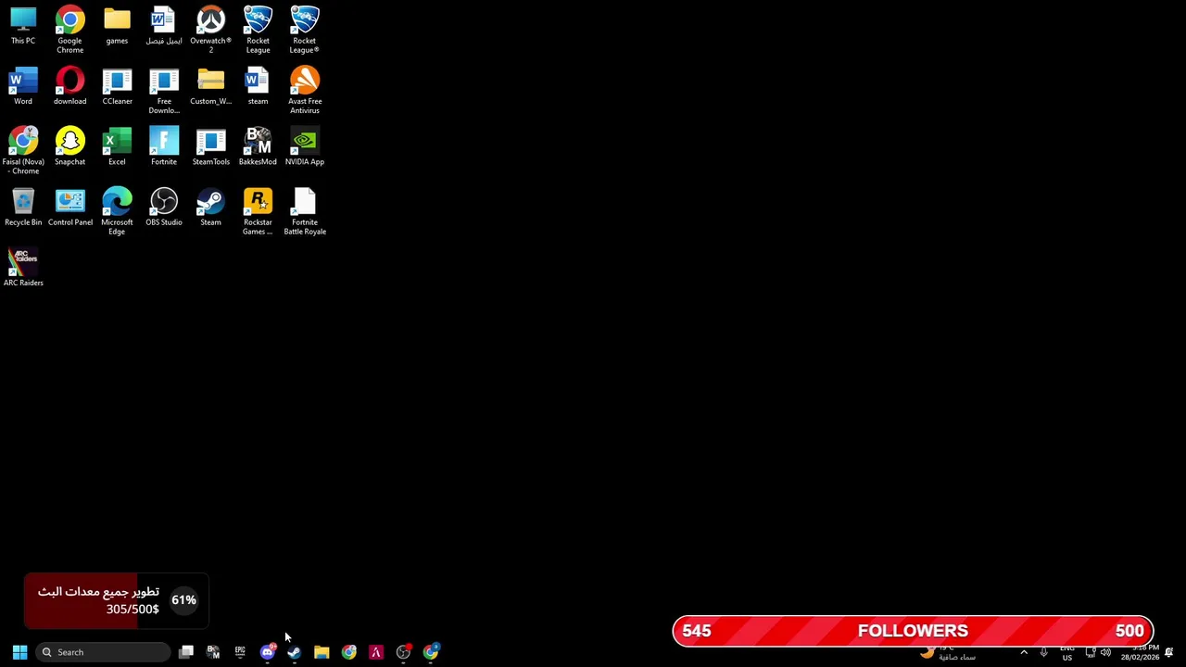Select Faisal (Nova) - Chrome shortcut
The image size is (1186, 667).
click(23, 151)
